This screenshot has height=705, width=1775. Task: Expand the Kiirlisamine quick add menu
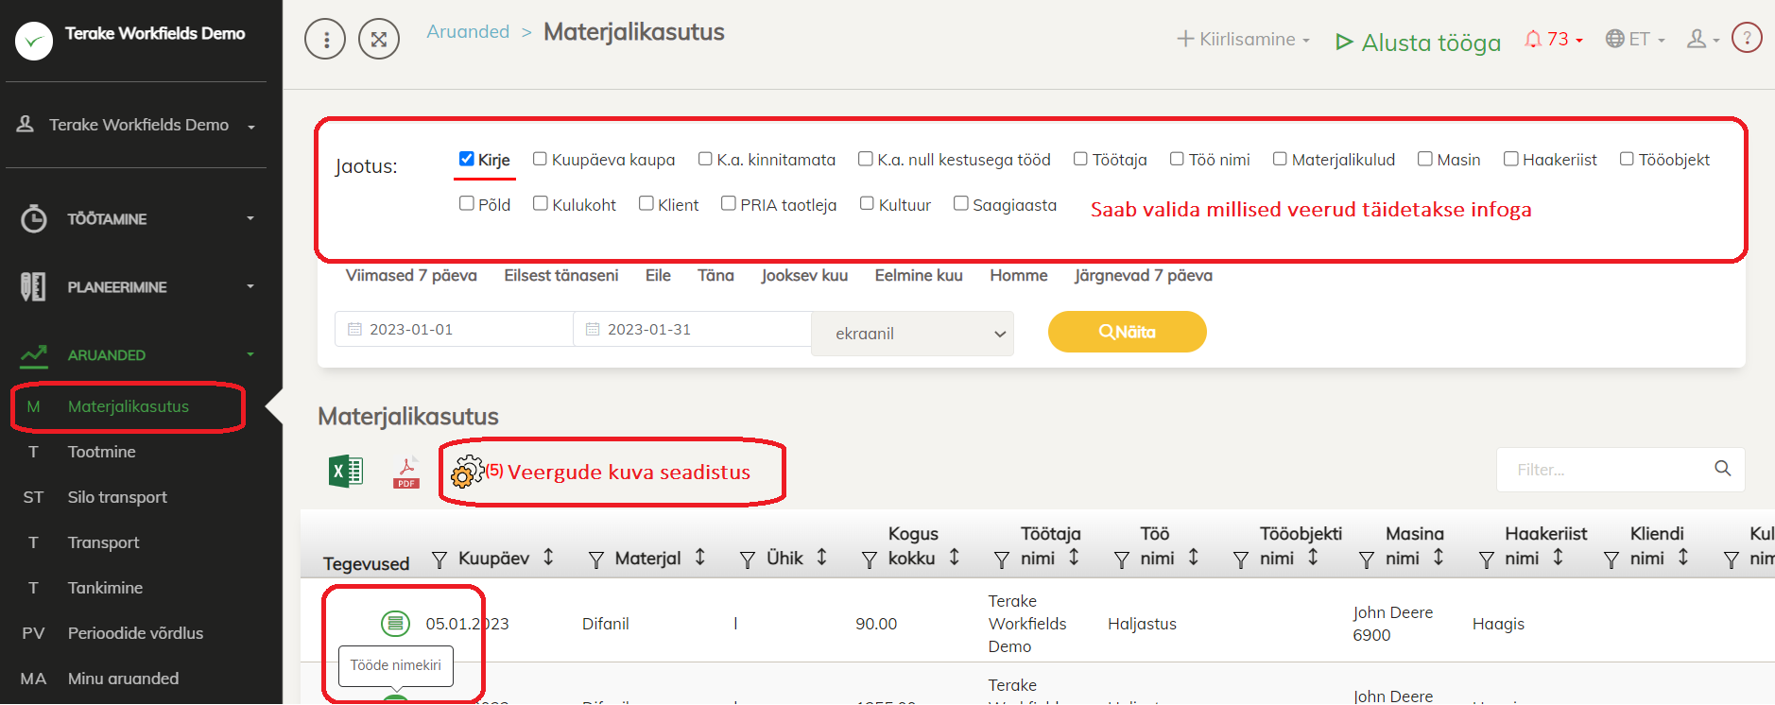click(1243, 40)
